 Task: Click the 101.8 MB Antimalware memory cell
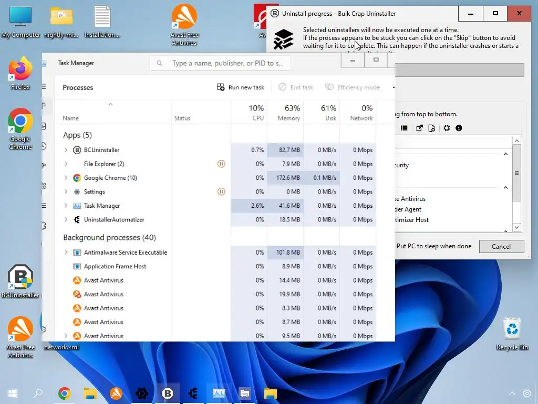[x=285, y=252]
